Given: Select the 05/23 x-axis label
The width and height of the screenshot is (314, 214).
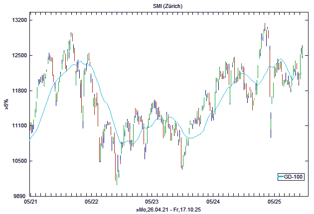Looking at the screenshot, I should (x=152, y=202).
